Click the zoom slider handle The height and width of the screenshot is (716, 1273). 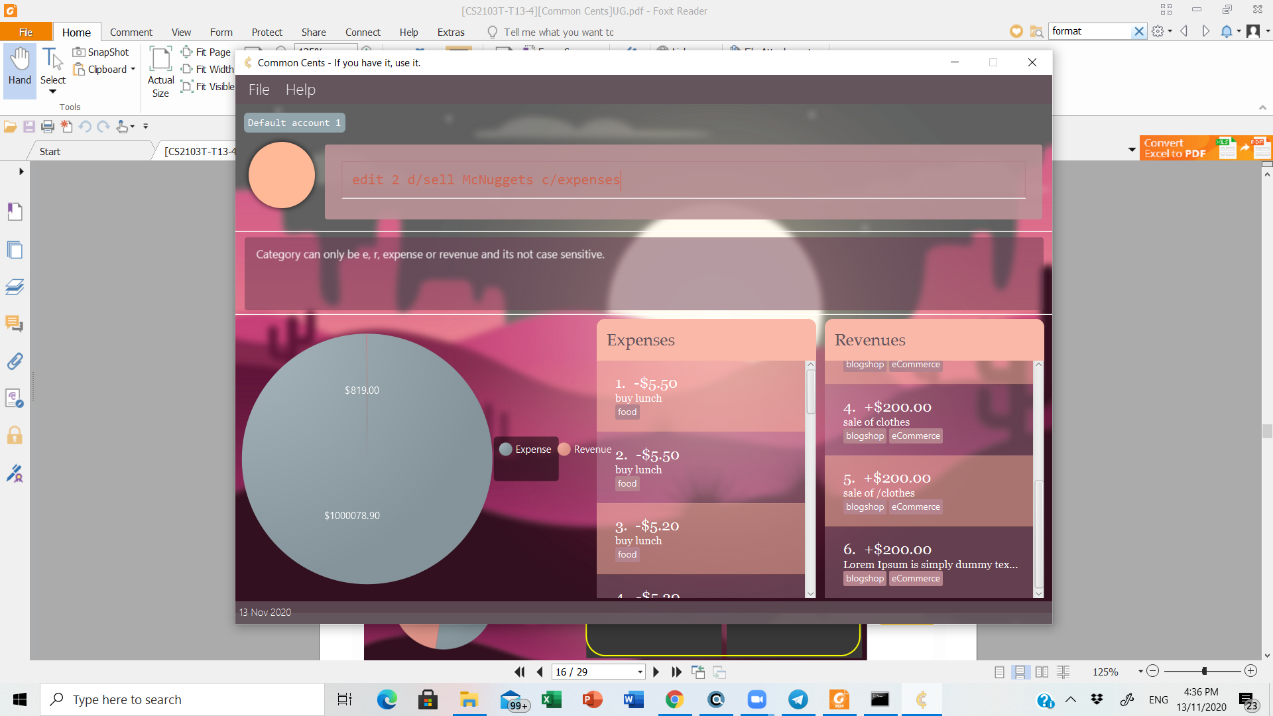coord(1204,671)
